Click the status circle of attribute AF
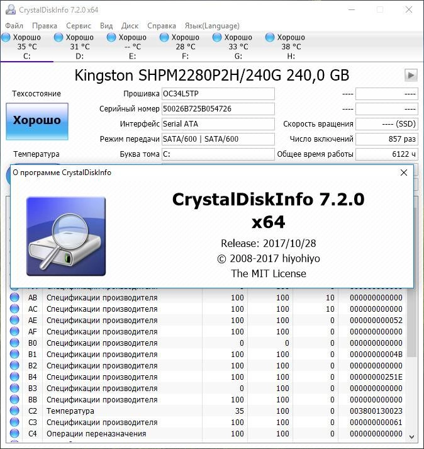Viewport: 424px width, 449px height. (x=14, y=332)
